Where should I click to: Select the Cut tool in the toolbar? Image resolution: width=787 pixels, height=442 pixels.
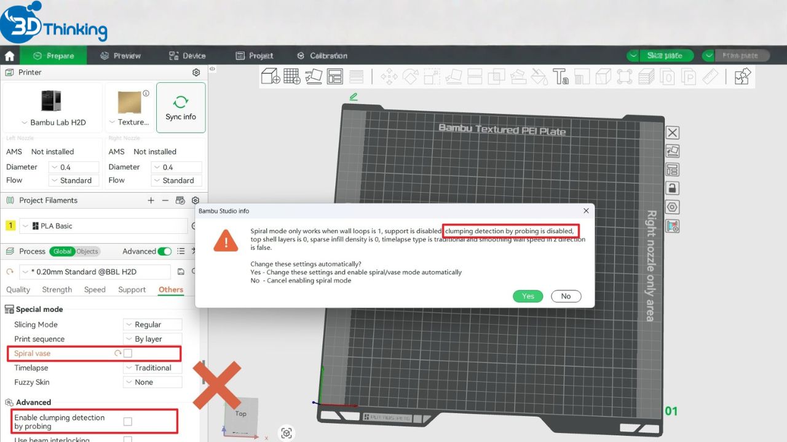(x=475, y=77)
